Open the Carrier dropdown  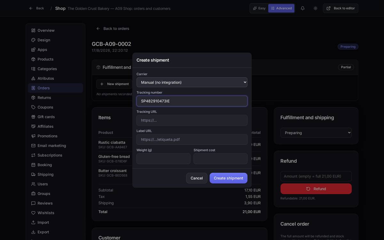[x=192, y=82]
